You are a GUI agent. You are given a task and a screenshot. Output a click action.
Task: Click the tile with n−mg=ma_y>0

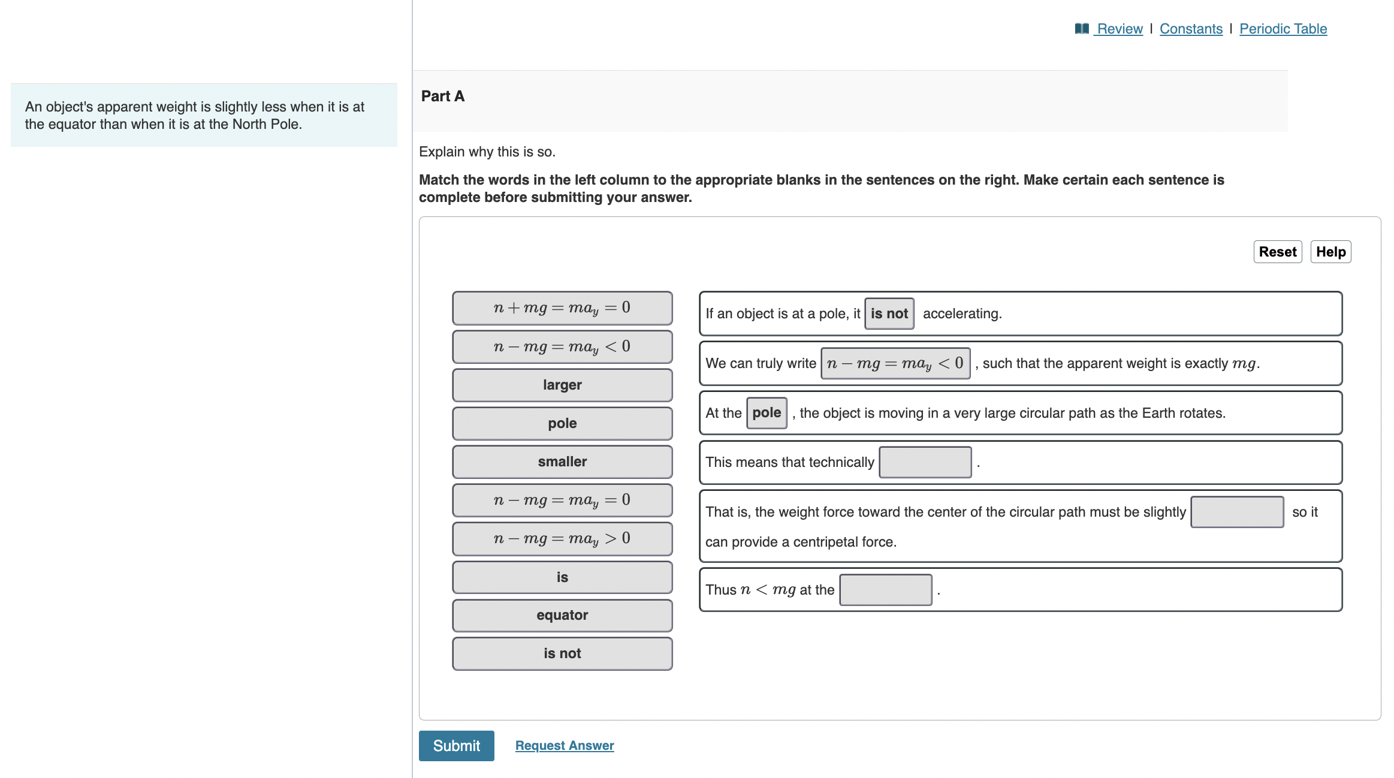point(562,538)
